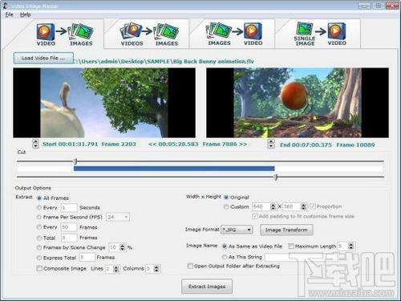The width and height of the screenshot is (401, 301).
Task: Click the End time frame stepper
Action: pyautogui.click(x=271, y=144)
